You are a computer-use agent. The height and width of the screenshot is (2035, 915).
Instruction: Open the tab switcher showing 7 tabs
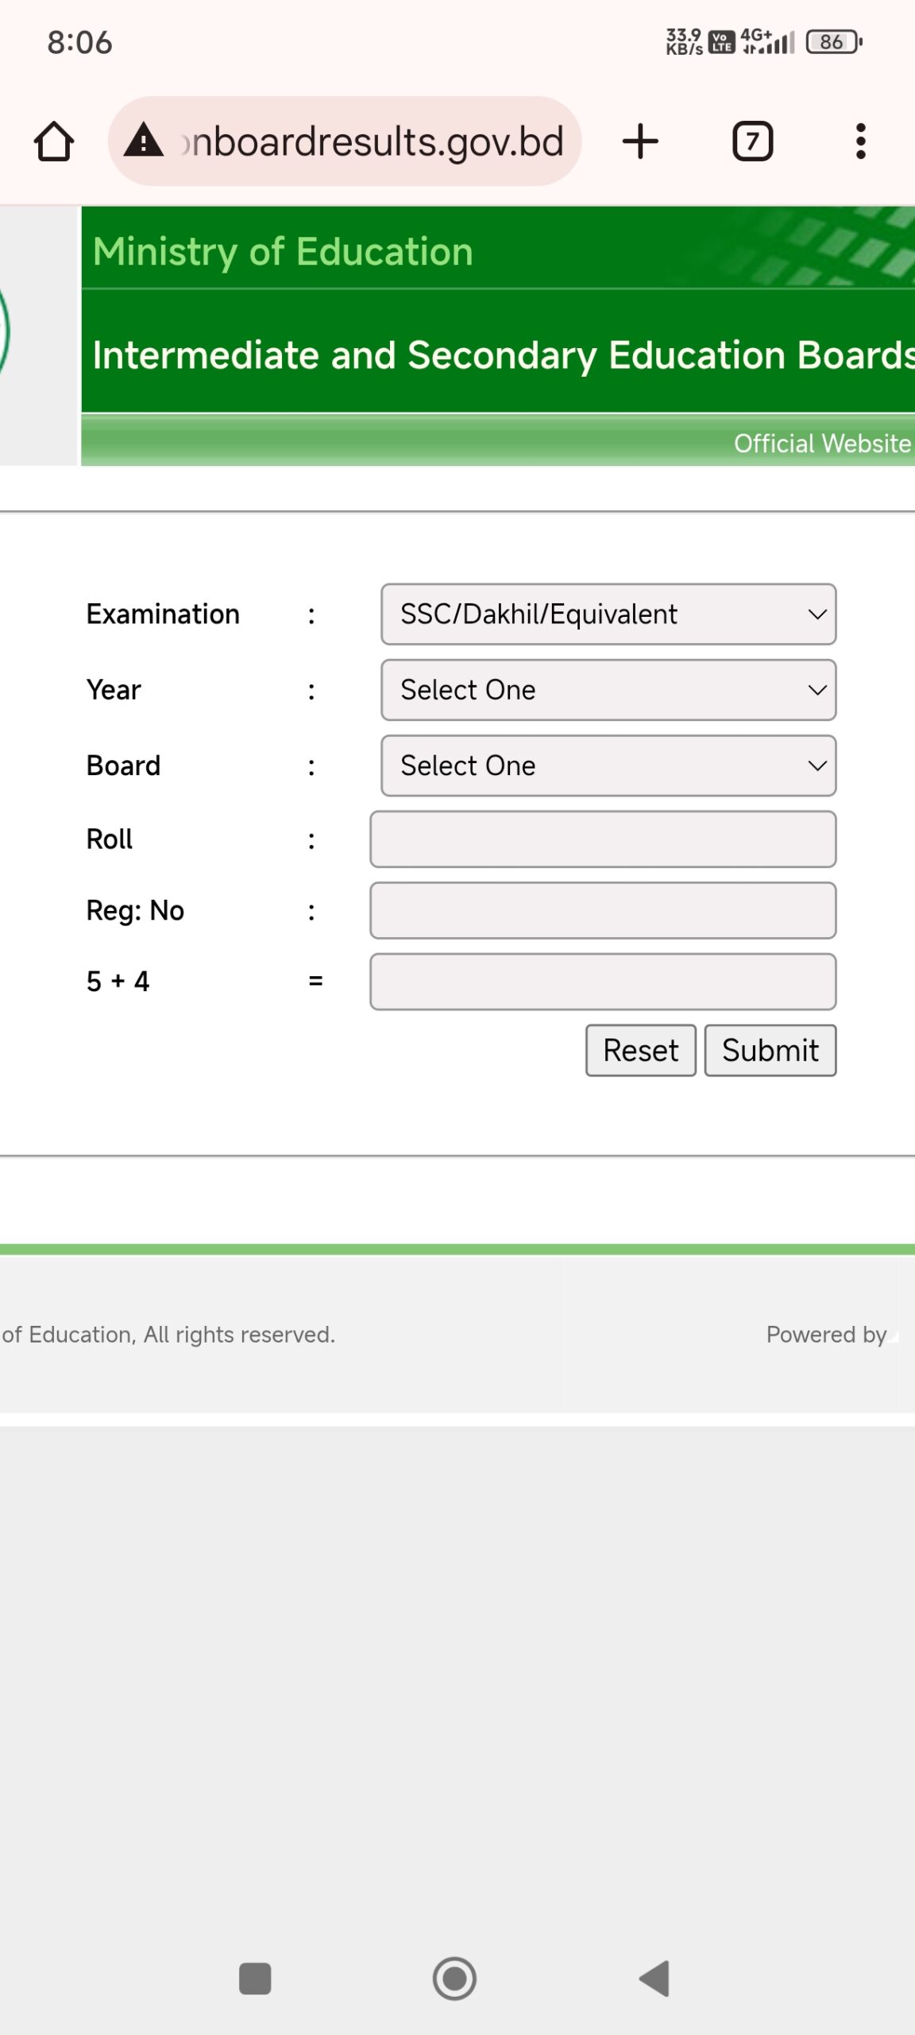click(x=752, y=142)
